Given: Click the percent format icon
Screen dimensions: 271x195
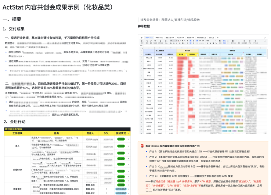Looking at the screenshot, I should click(x=210, y=43).
